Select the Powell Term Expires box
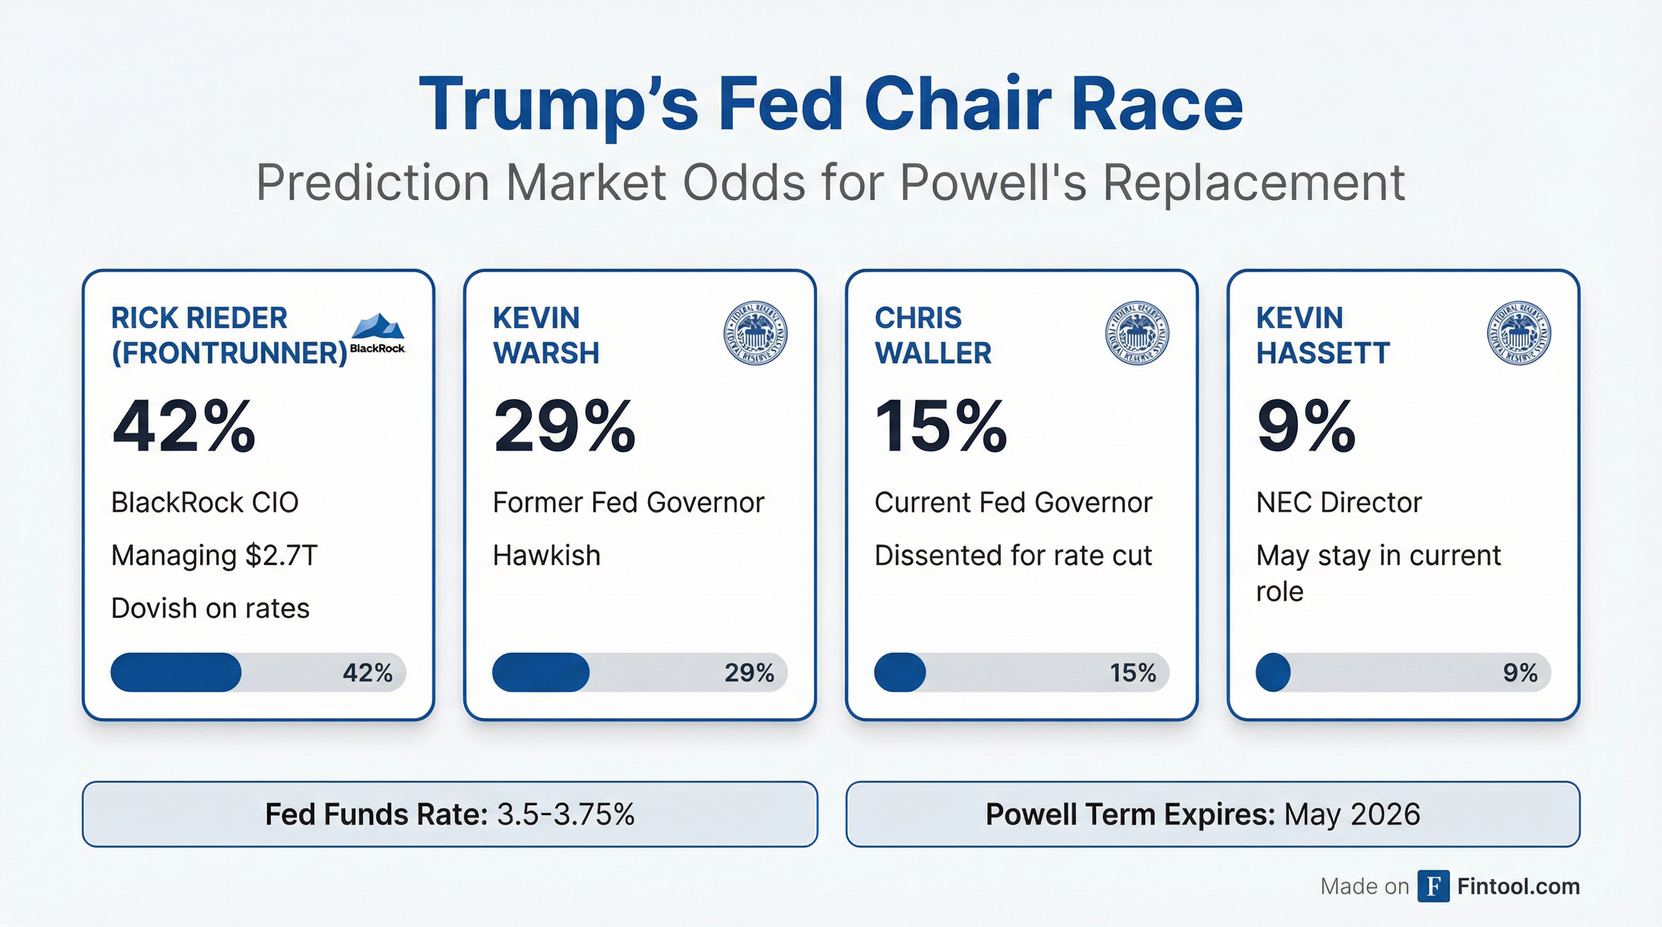This screenshot has width=1662, height=927. tap(1213, 814)
